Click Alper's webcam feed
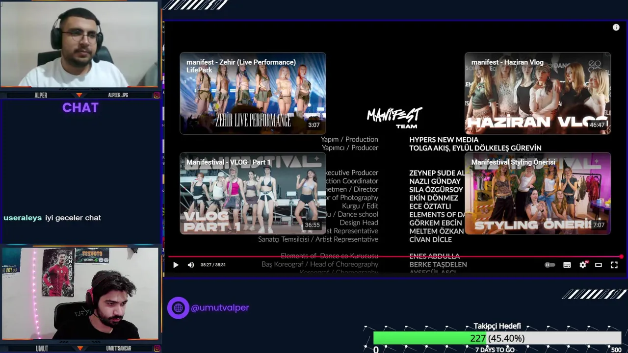 (79, 45)
